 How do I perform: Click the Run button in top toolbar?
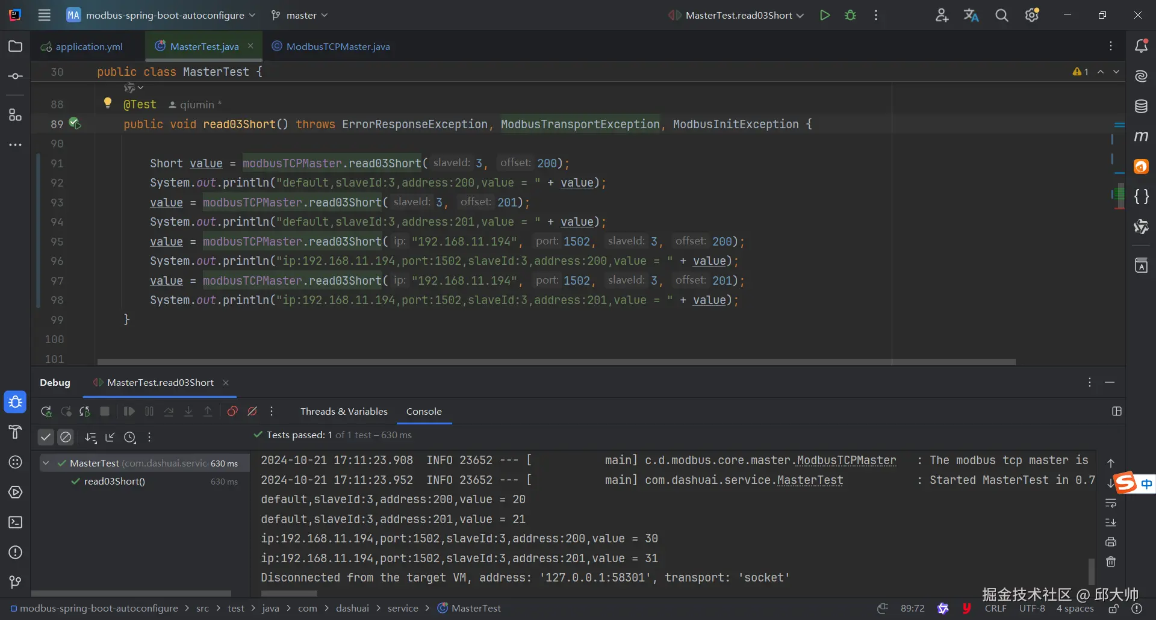[x=824, y=15]
